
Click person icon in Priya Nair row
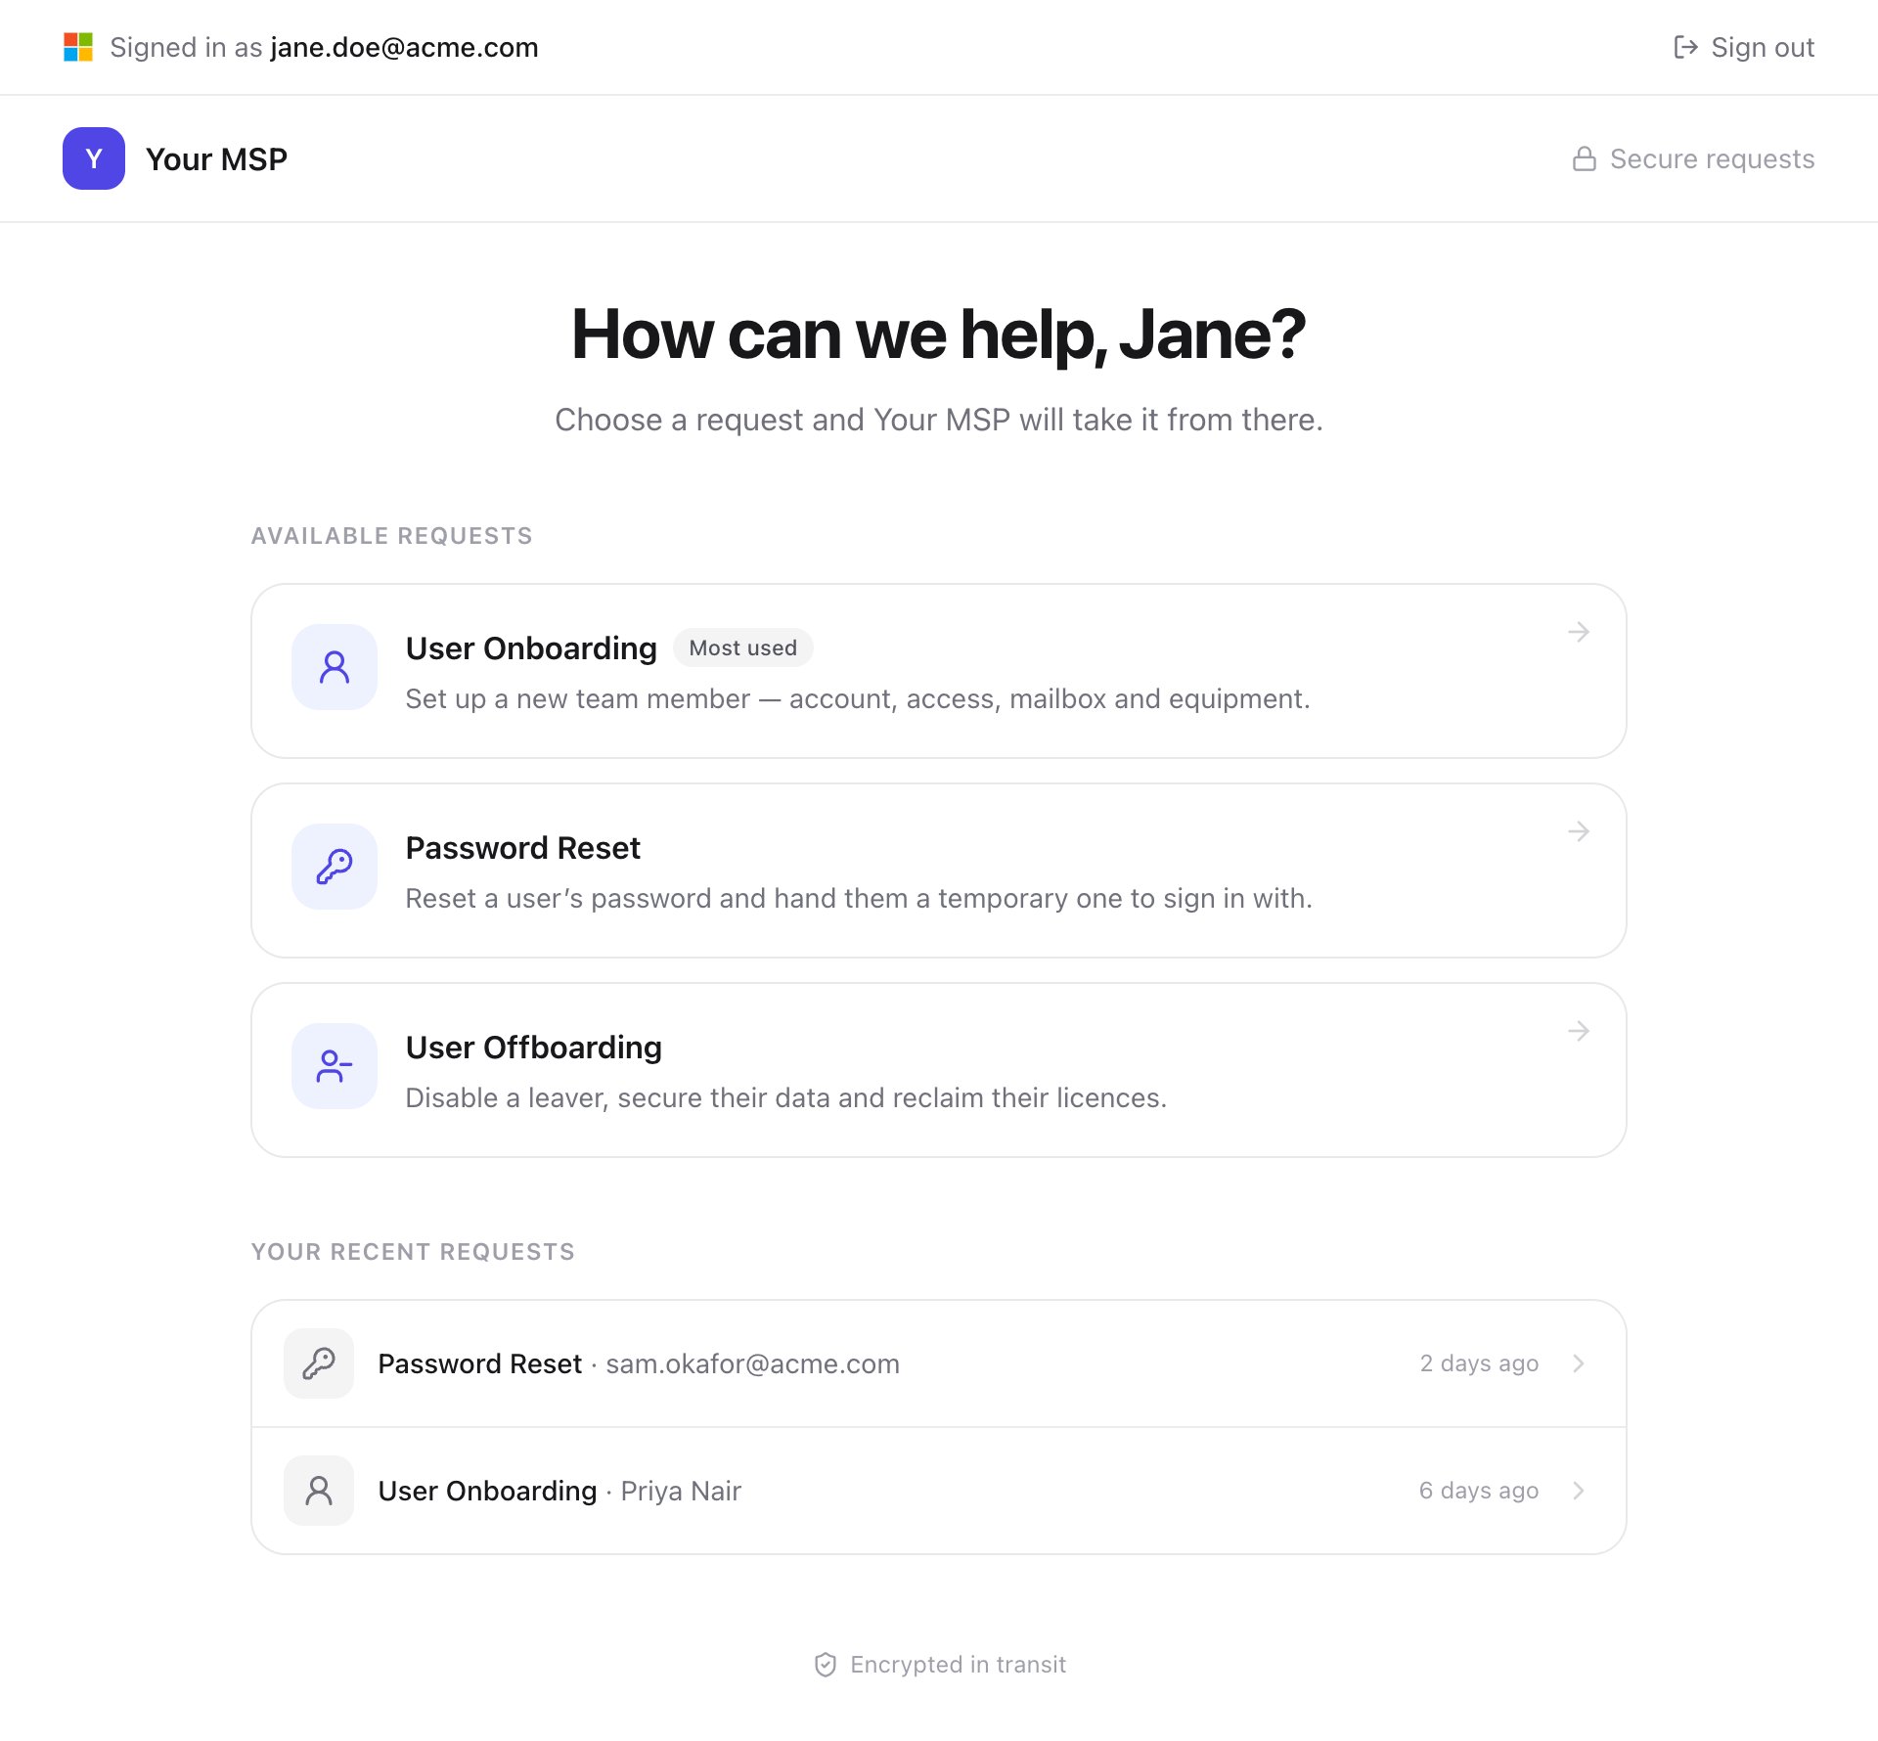point(319,1491)
